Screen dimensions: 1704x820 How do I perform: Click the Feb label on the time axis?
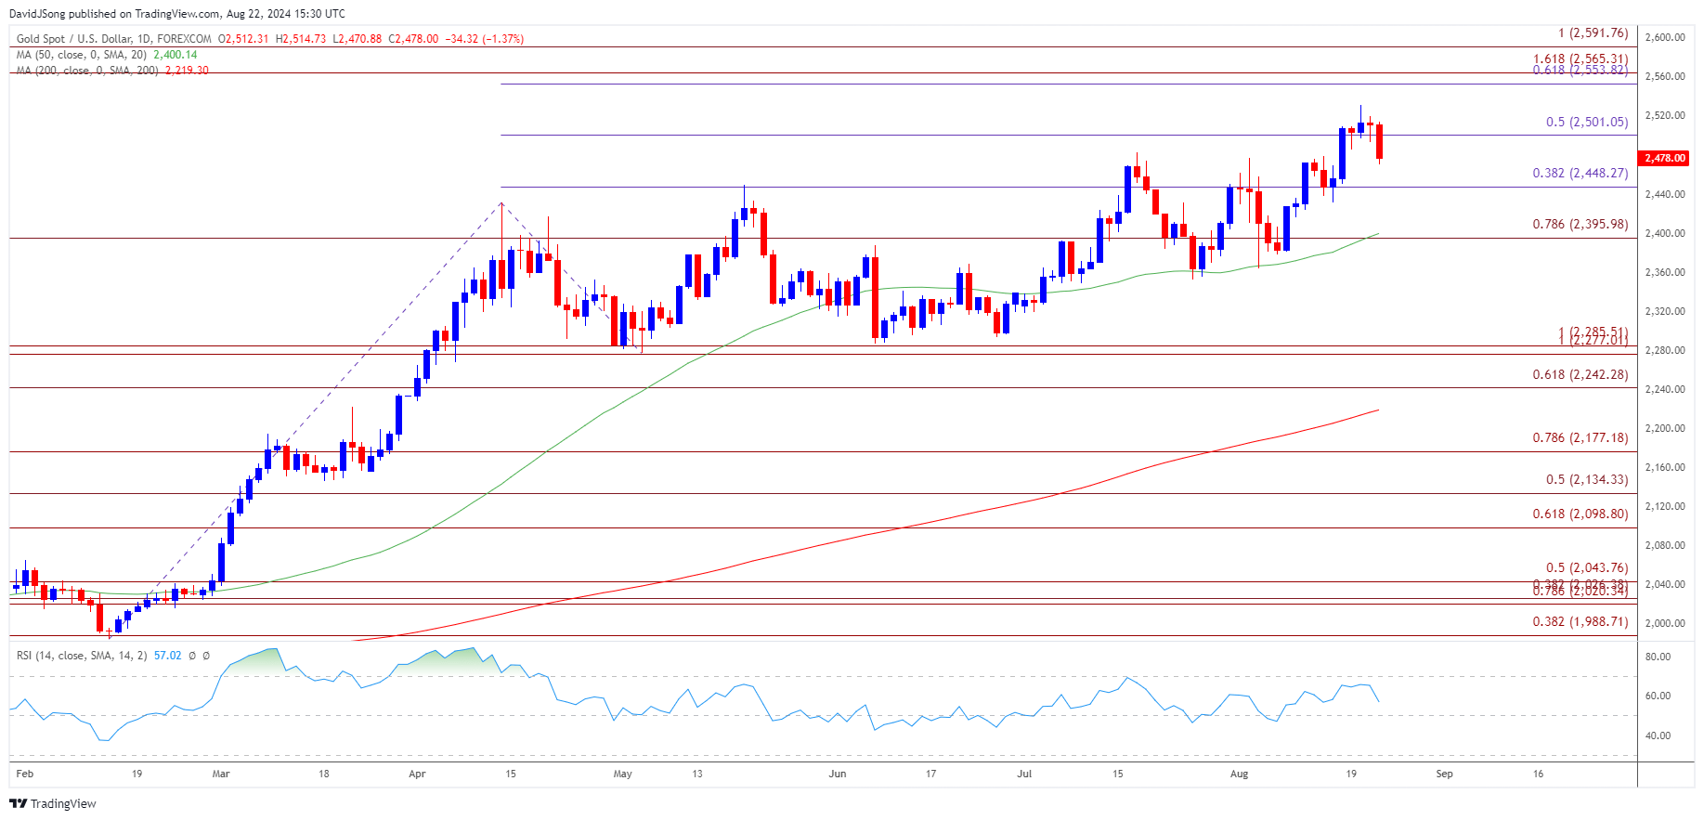25,774
